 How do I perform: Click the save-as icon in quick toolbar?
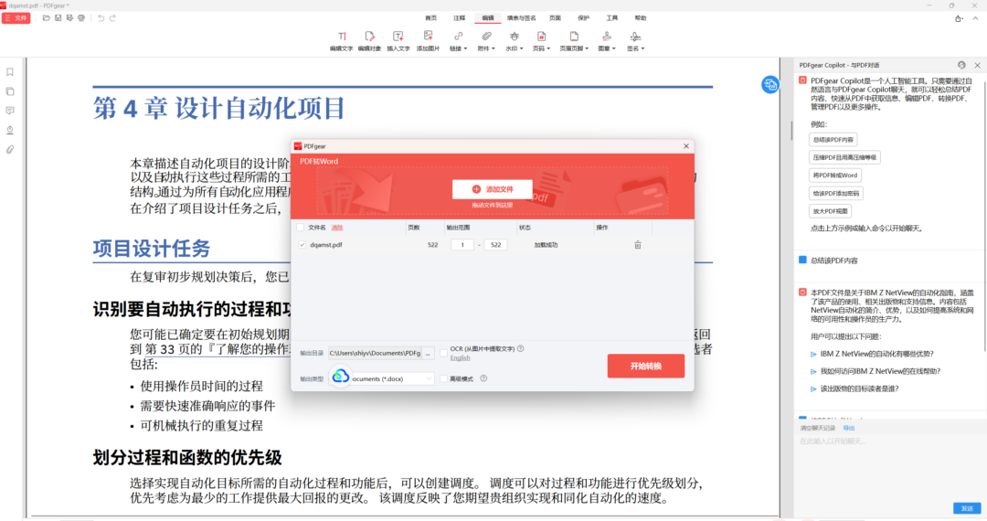pos(69,18)
